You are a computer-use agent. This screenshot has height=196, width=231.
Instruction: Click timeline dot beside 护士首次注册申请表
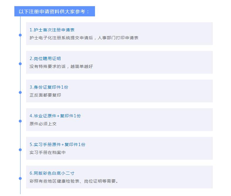coord(20,35)
